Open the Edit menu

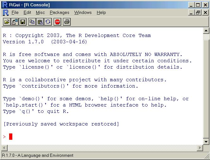pos(27,13)
